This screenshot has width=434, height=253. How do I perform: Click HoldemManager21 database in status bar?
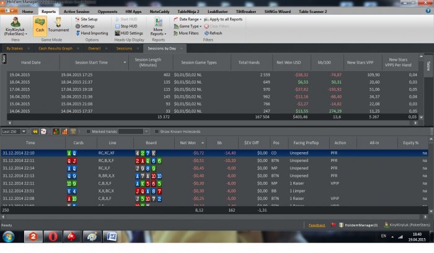(358, 225)
